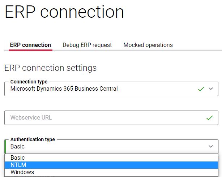The image size is (222, 177).
Task: Select the ERP connection tab
Action: pos(30,45)
